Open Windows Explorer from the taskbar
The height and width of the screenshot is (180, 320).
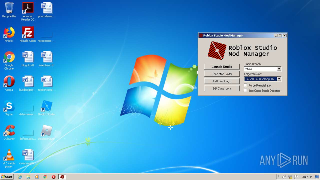click(28, 177)
